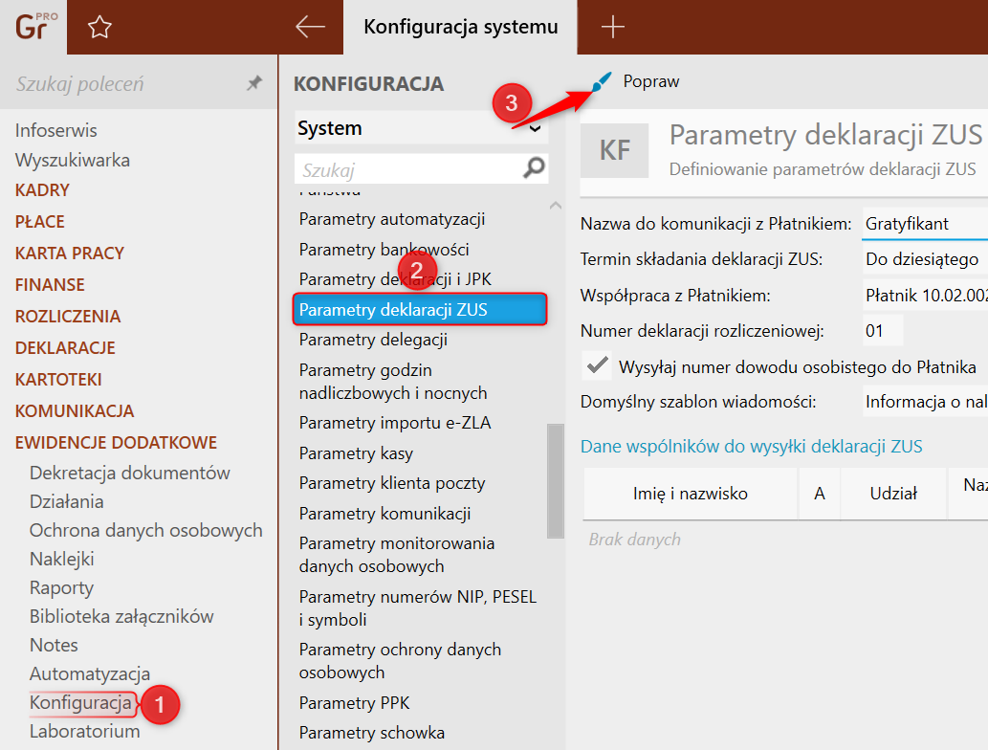Click the 'Szukaj poleceń' search field
Viewport: 988px width, 750px height.
124,84
